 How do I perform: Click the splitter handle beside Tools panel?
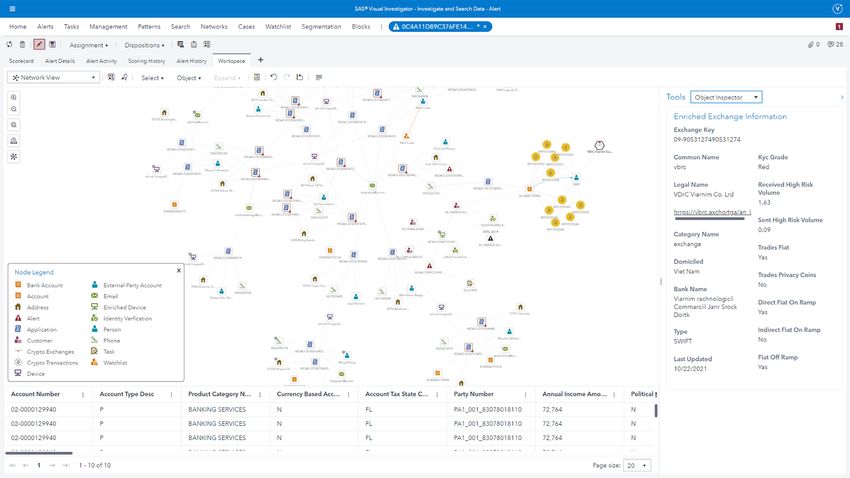661,281
